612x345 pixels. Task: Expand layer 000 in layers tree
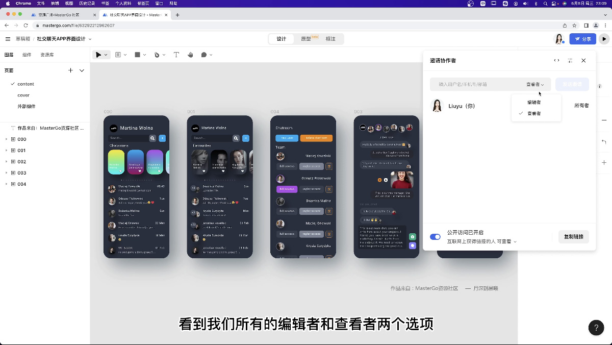tap(6, 139)
